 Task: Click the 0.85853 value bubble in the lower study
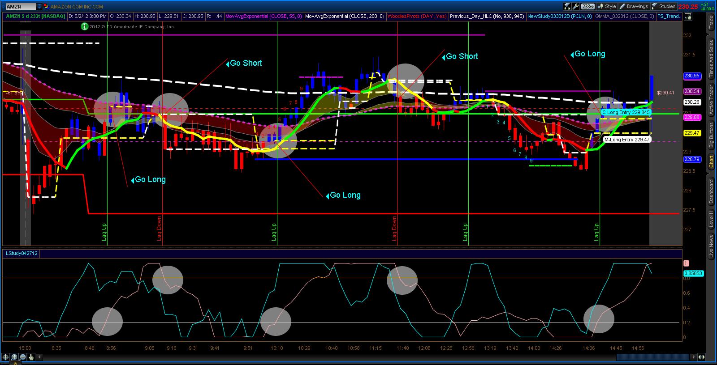click(x=694, y=273)
